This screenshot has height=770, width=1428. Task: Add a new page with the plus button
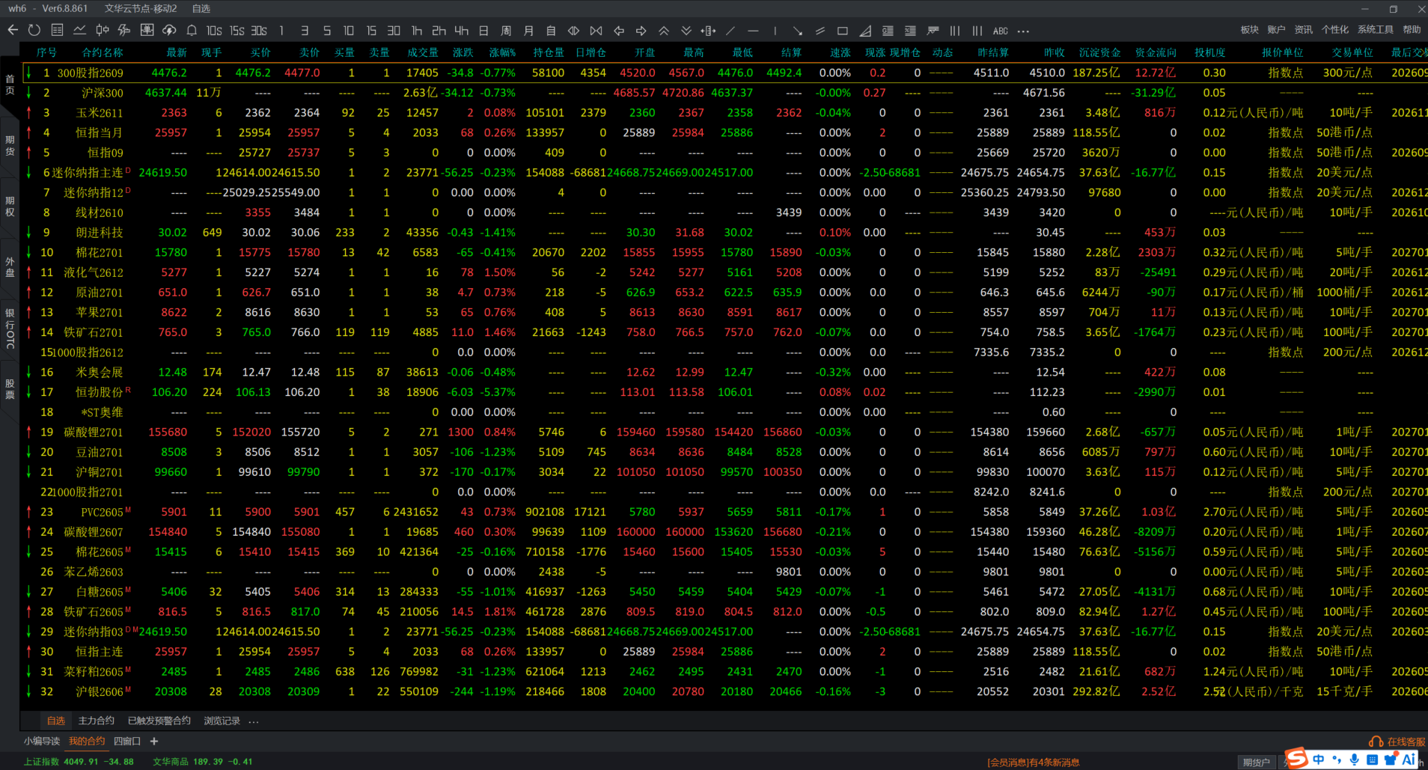[154, 741]
